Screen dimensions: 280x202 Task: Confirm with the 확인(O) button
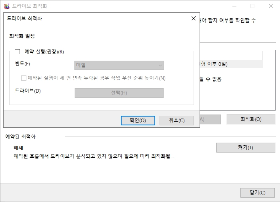(138, 121)
